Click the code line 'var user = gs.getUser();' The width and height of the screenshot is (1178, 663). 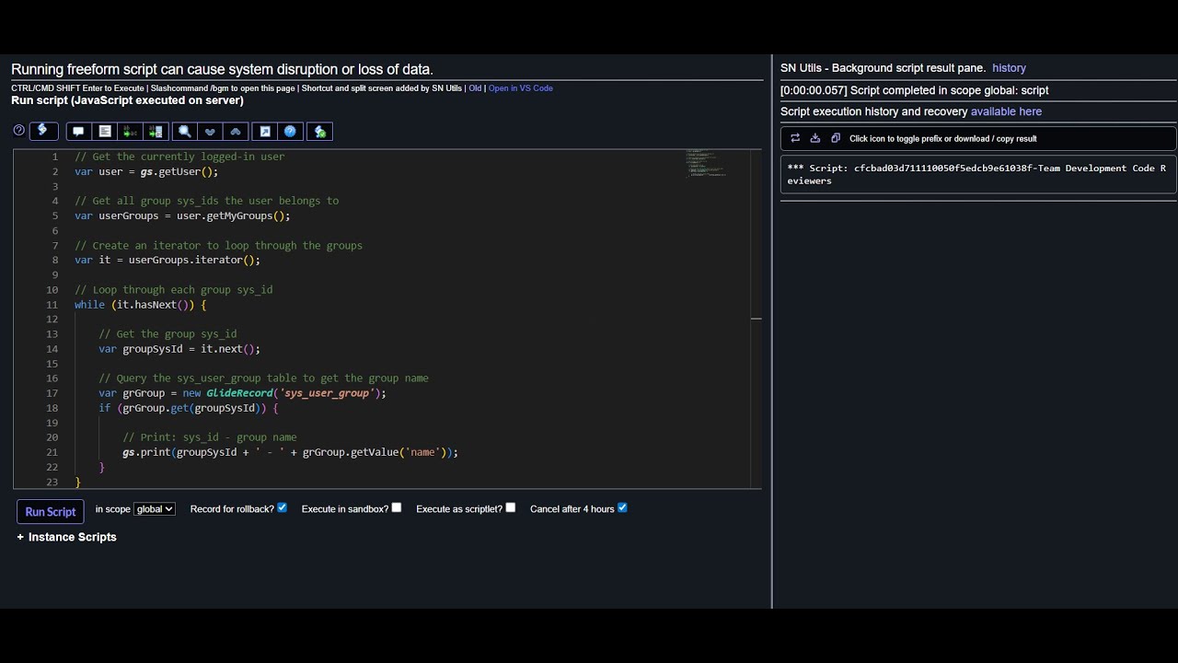146,171
